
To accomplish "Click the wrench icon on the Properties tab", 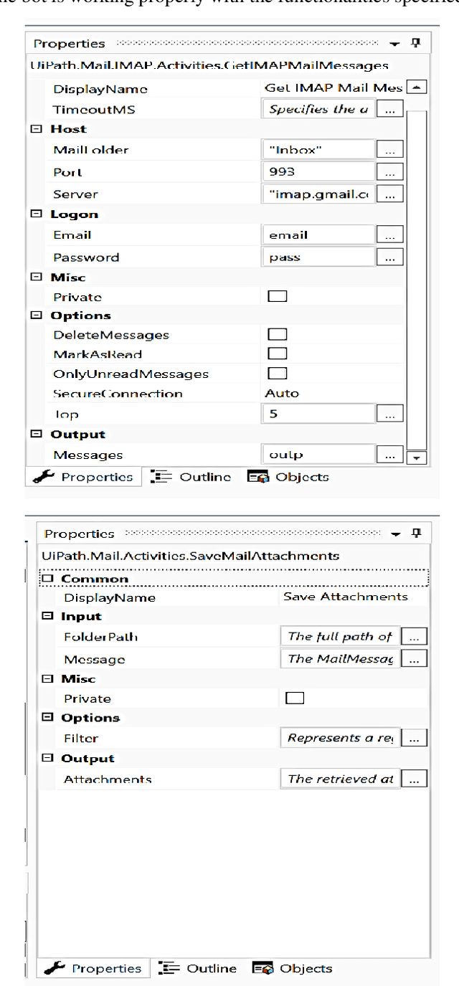I will [47, 476].
